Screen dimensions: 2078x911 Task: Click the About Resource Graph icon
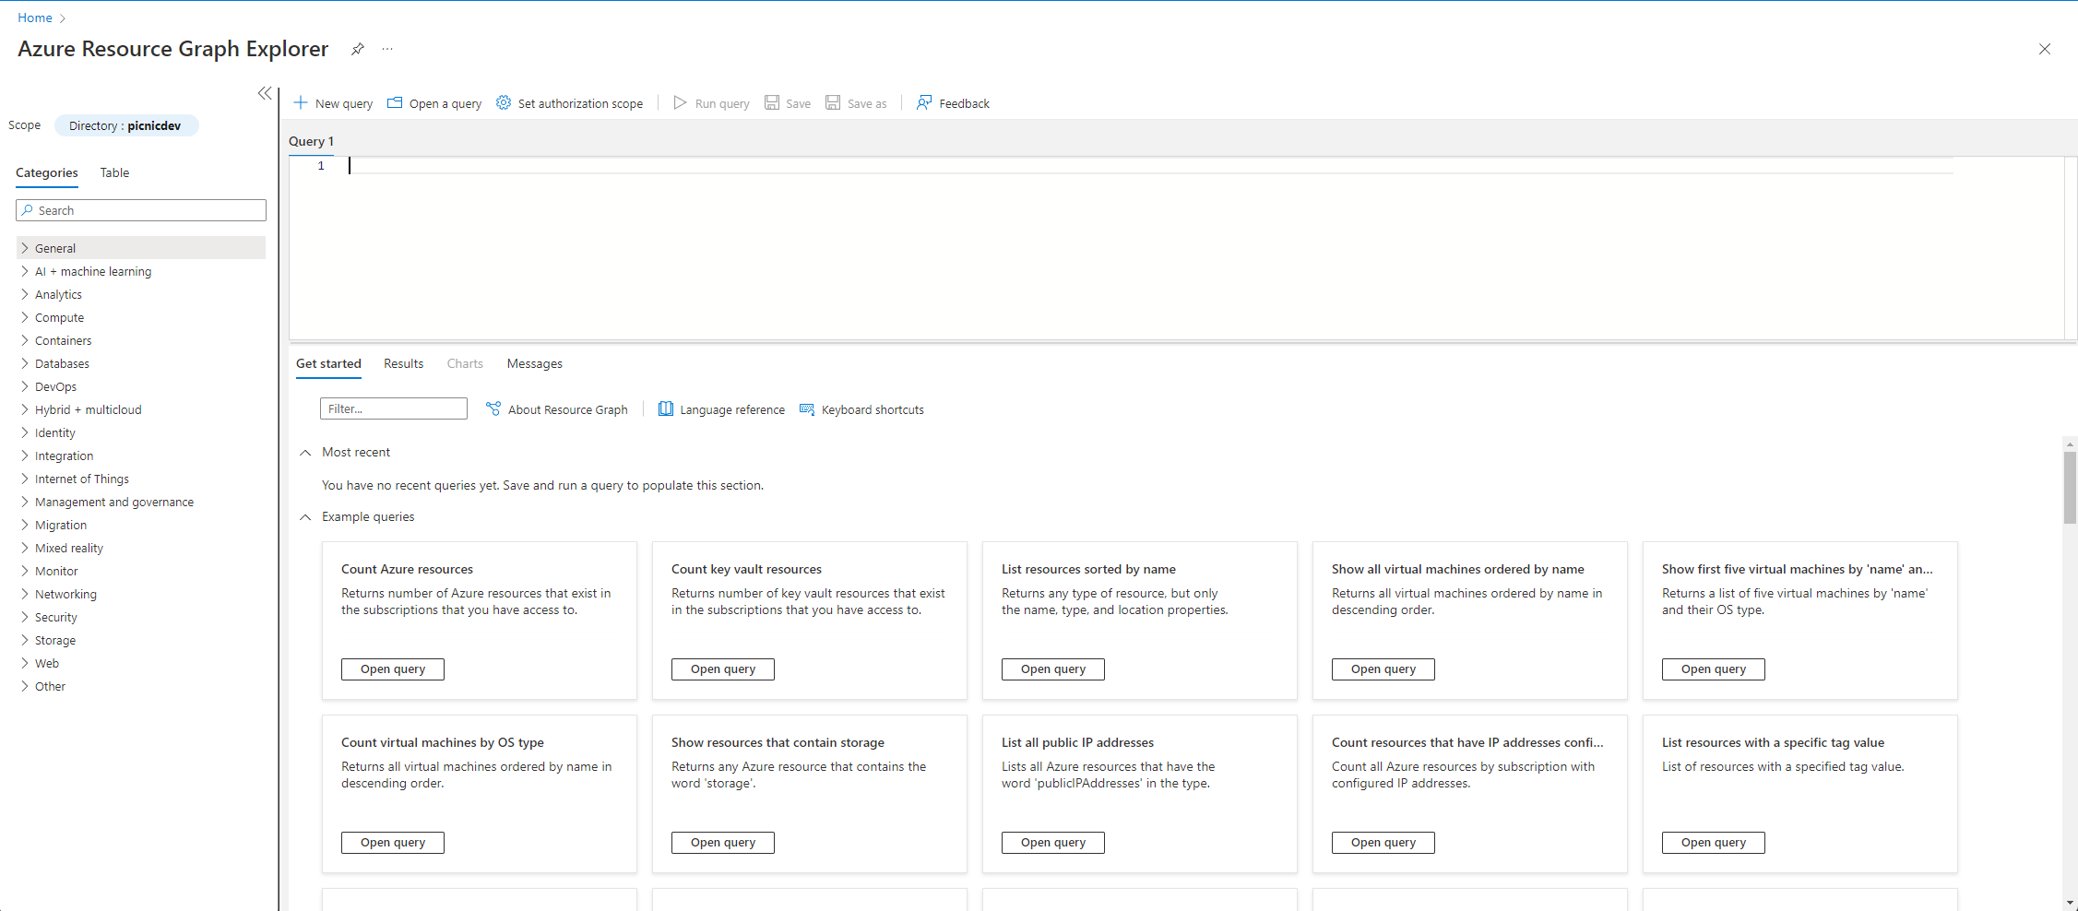click(493, 408)
